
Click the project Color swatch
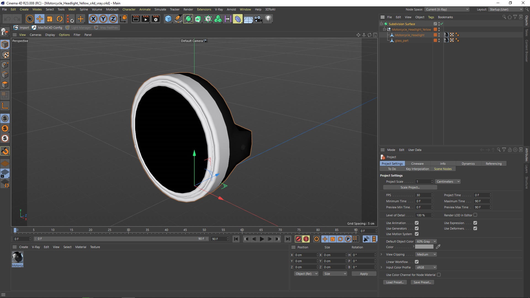coord(424,247)
